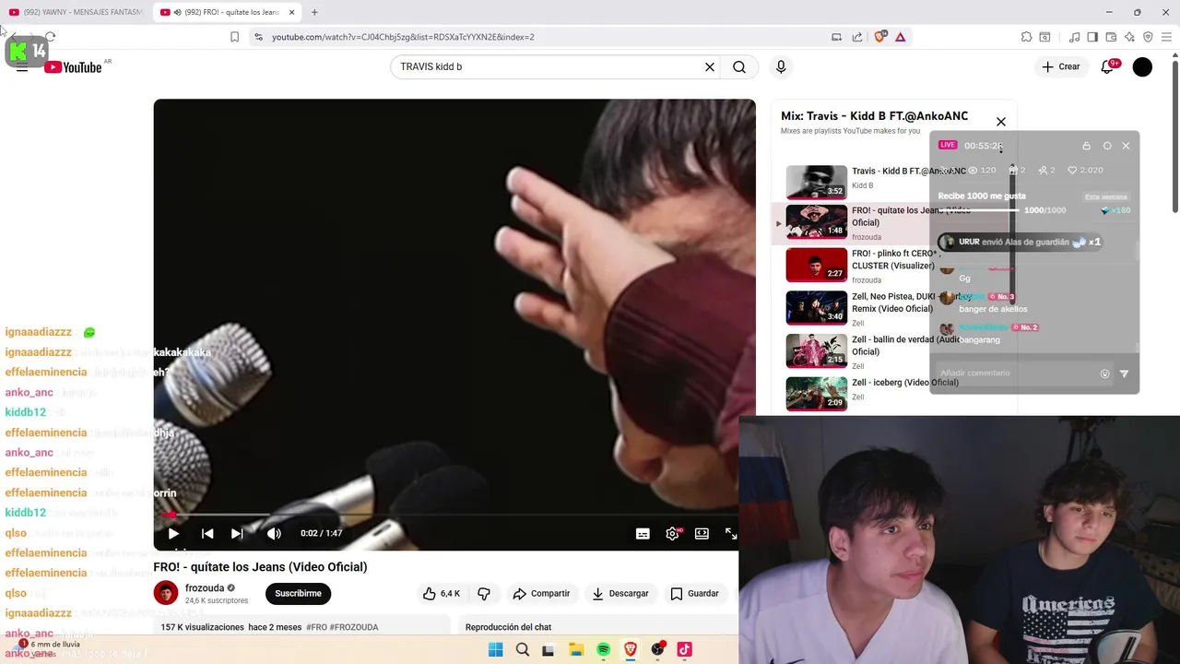The height and width of the screenshot is (664, 1180).
Task: Open Reproducción del chat section
Action: 509,627
